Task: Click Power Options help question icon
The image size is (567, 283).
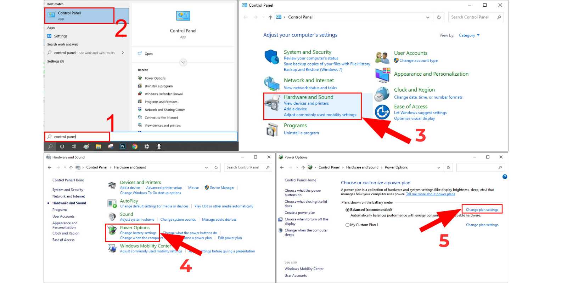Action: [505, 177]
